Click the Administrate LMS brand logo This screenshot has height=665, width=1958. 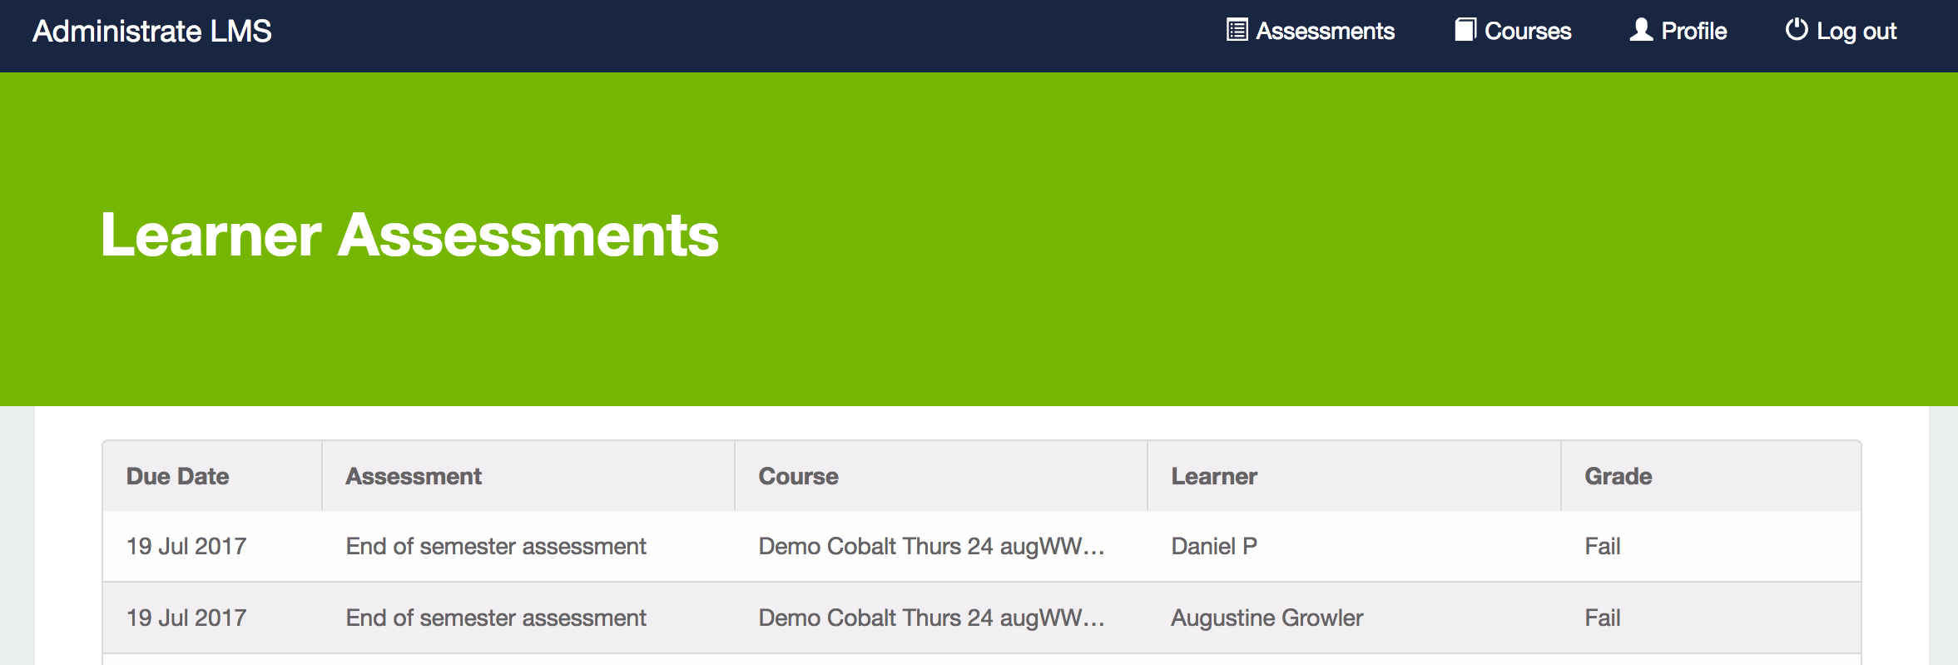[x=152, y=31]
